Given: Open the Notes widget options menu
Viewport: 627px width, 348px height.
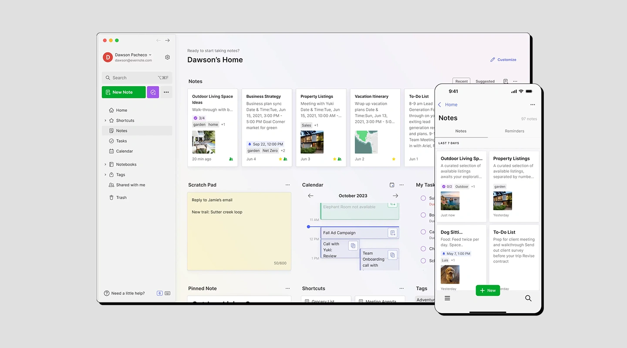Looking at the screenshot, I should point(515,81).
